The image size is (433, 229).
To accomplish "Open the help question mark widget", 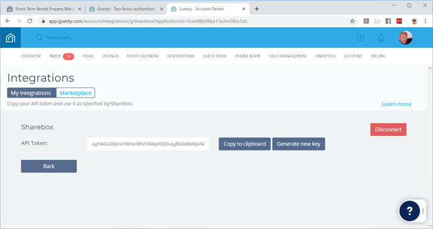I will [x=410, y=211].
